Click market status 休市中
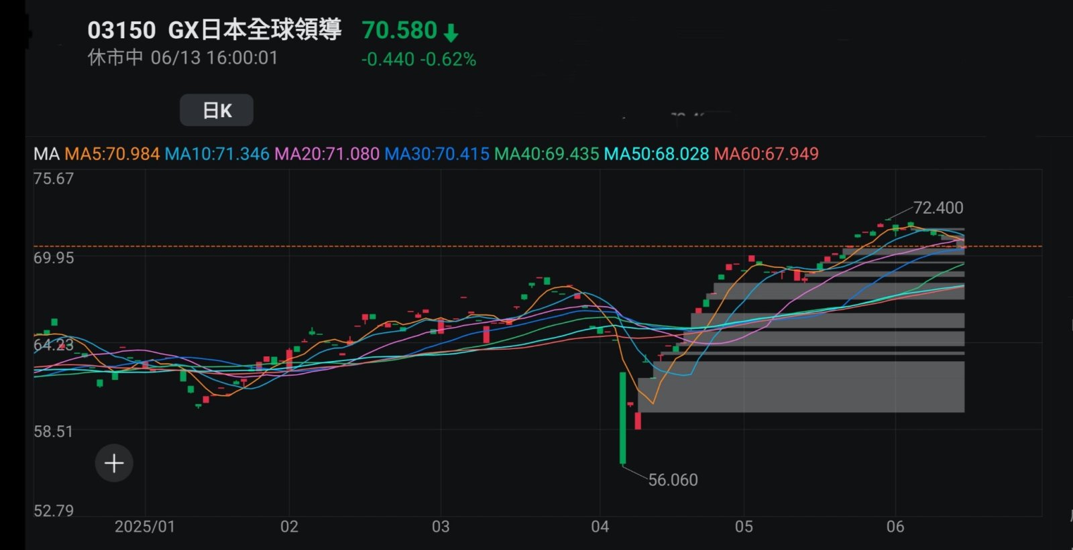Viewport: 1073px width, 550px height. click(x=115, y=58)
